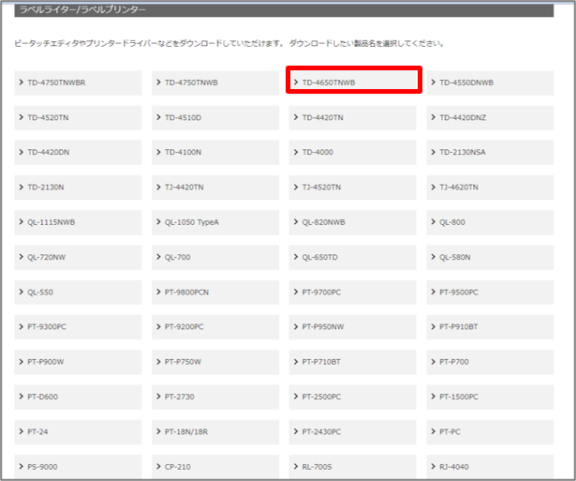Select the TD-4750TNWBR product
Screen dimensions: 576x481
(79, 83)
